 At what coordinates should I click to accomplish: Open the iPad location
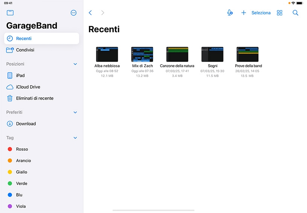41,76
